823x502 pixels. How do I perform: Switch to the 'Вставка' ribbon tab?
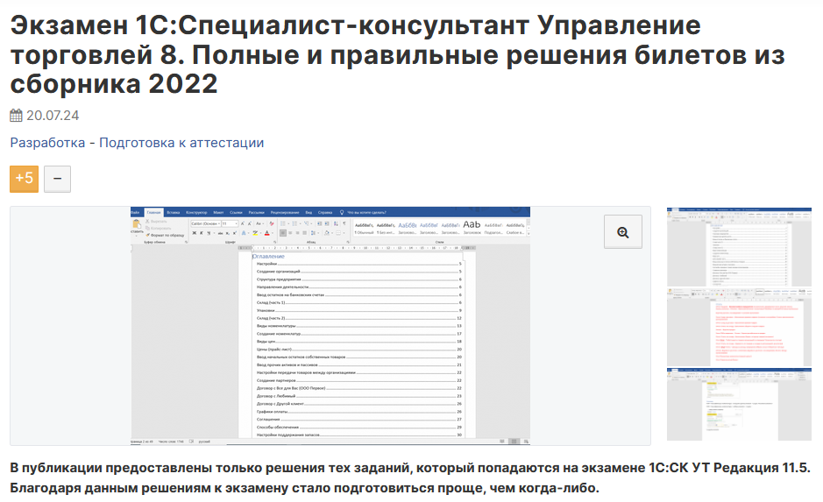click(x=174, y=213)
